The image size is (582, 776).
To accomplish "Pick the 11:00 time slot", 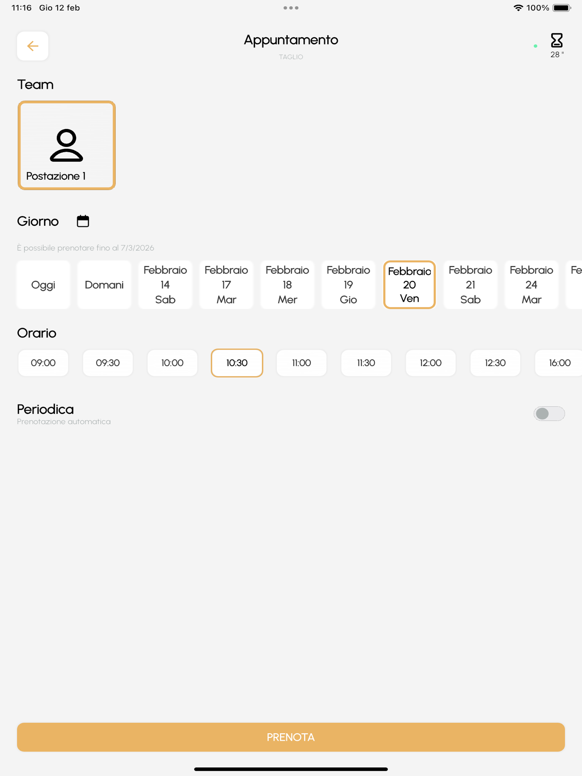I will (302, 363).
